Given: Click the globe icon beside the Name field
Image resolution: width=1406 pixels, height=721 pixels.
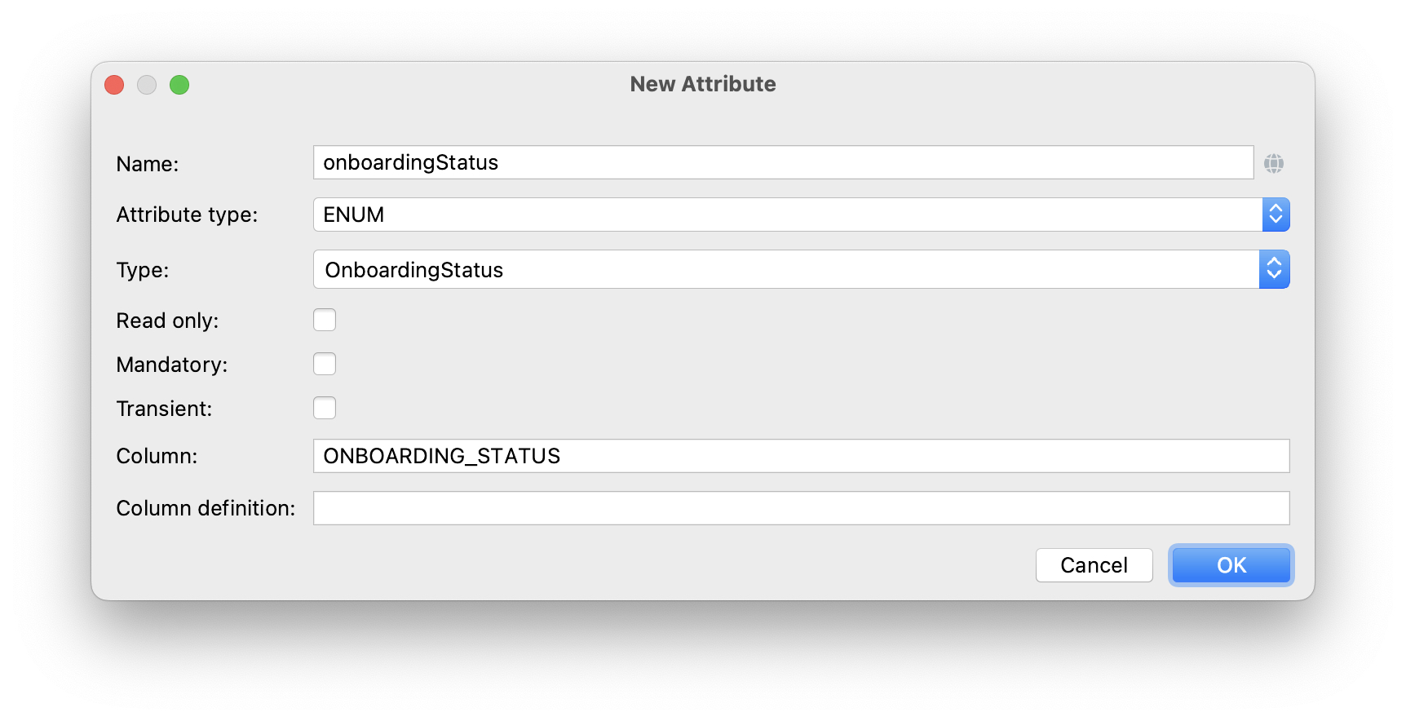Looking at the screenshot, I should (x=1273, y=163).
